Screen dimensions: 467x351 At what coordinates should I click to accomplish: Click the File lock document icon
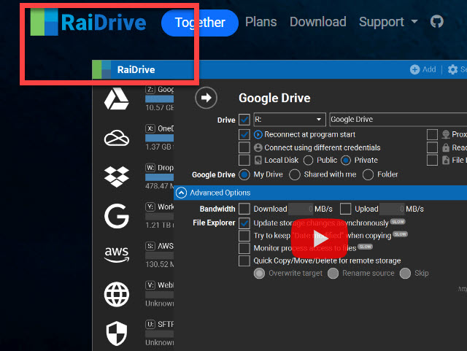tap(446, 160)
